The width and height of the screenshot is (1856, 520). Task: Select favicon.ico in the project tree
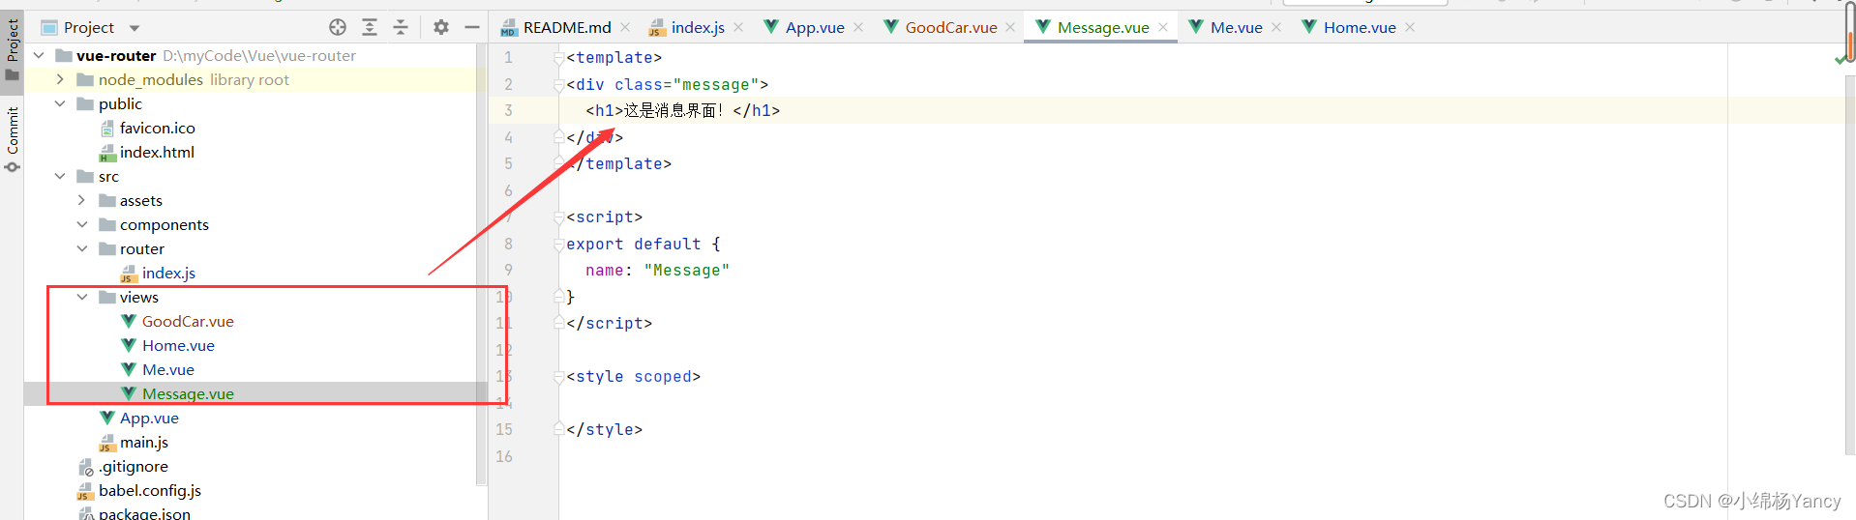[157, 128]
